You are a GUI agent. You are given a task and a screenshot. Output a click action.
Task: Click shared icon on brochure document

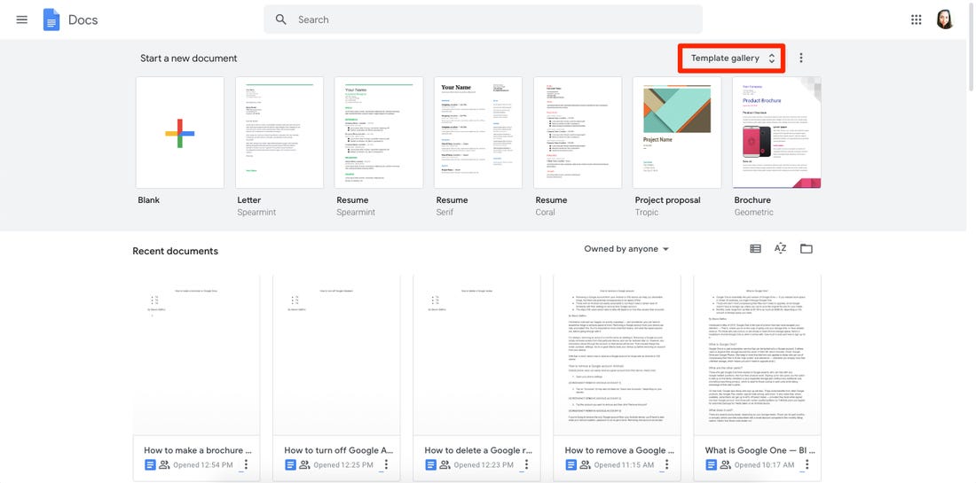(x=164, y=464)
